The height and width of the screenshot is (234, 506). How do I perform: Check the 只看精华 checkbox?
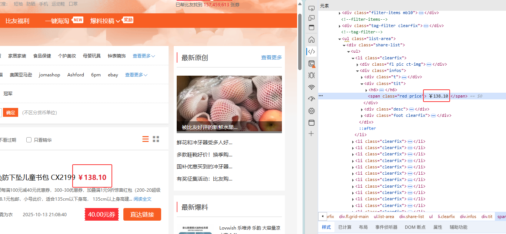(29, 140)
